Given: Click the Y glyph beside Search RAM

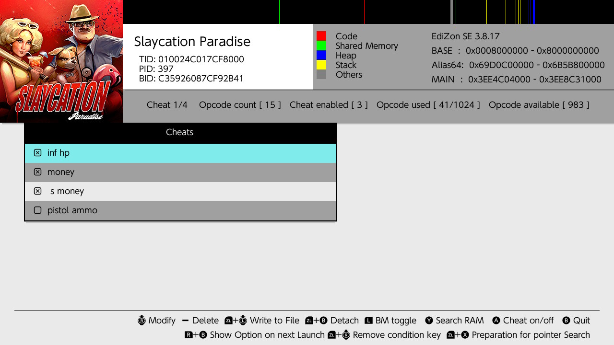Looking at the screenshot, I should pyautogui.click(x=429, y=321).
